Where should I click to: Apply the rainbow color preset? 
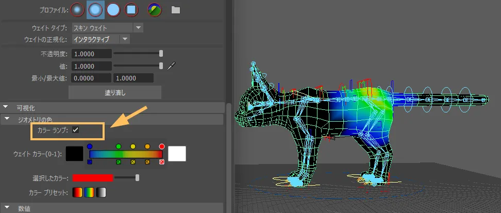pos(89,192)
